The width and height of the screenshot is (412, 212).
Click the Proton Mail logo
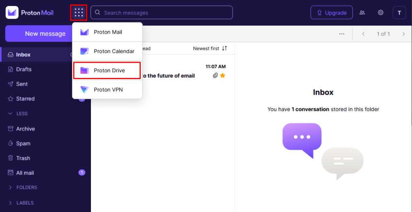click(30, 12)
